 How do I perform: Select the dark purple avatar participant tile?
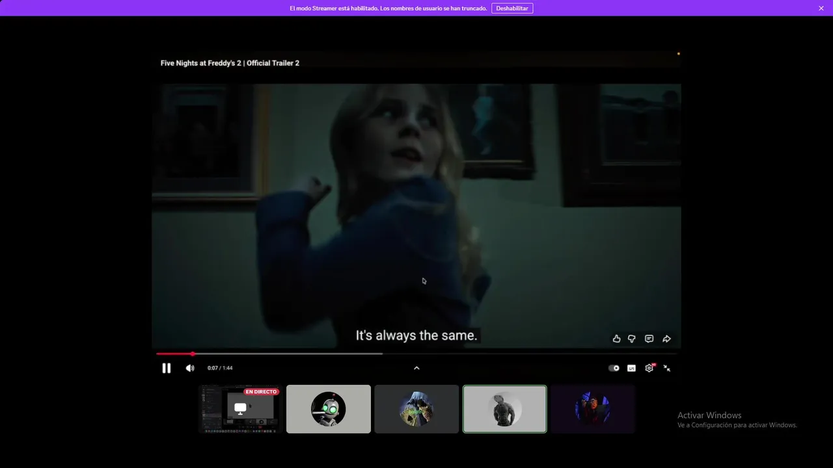(592, 409)
